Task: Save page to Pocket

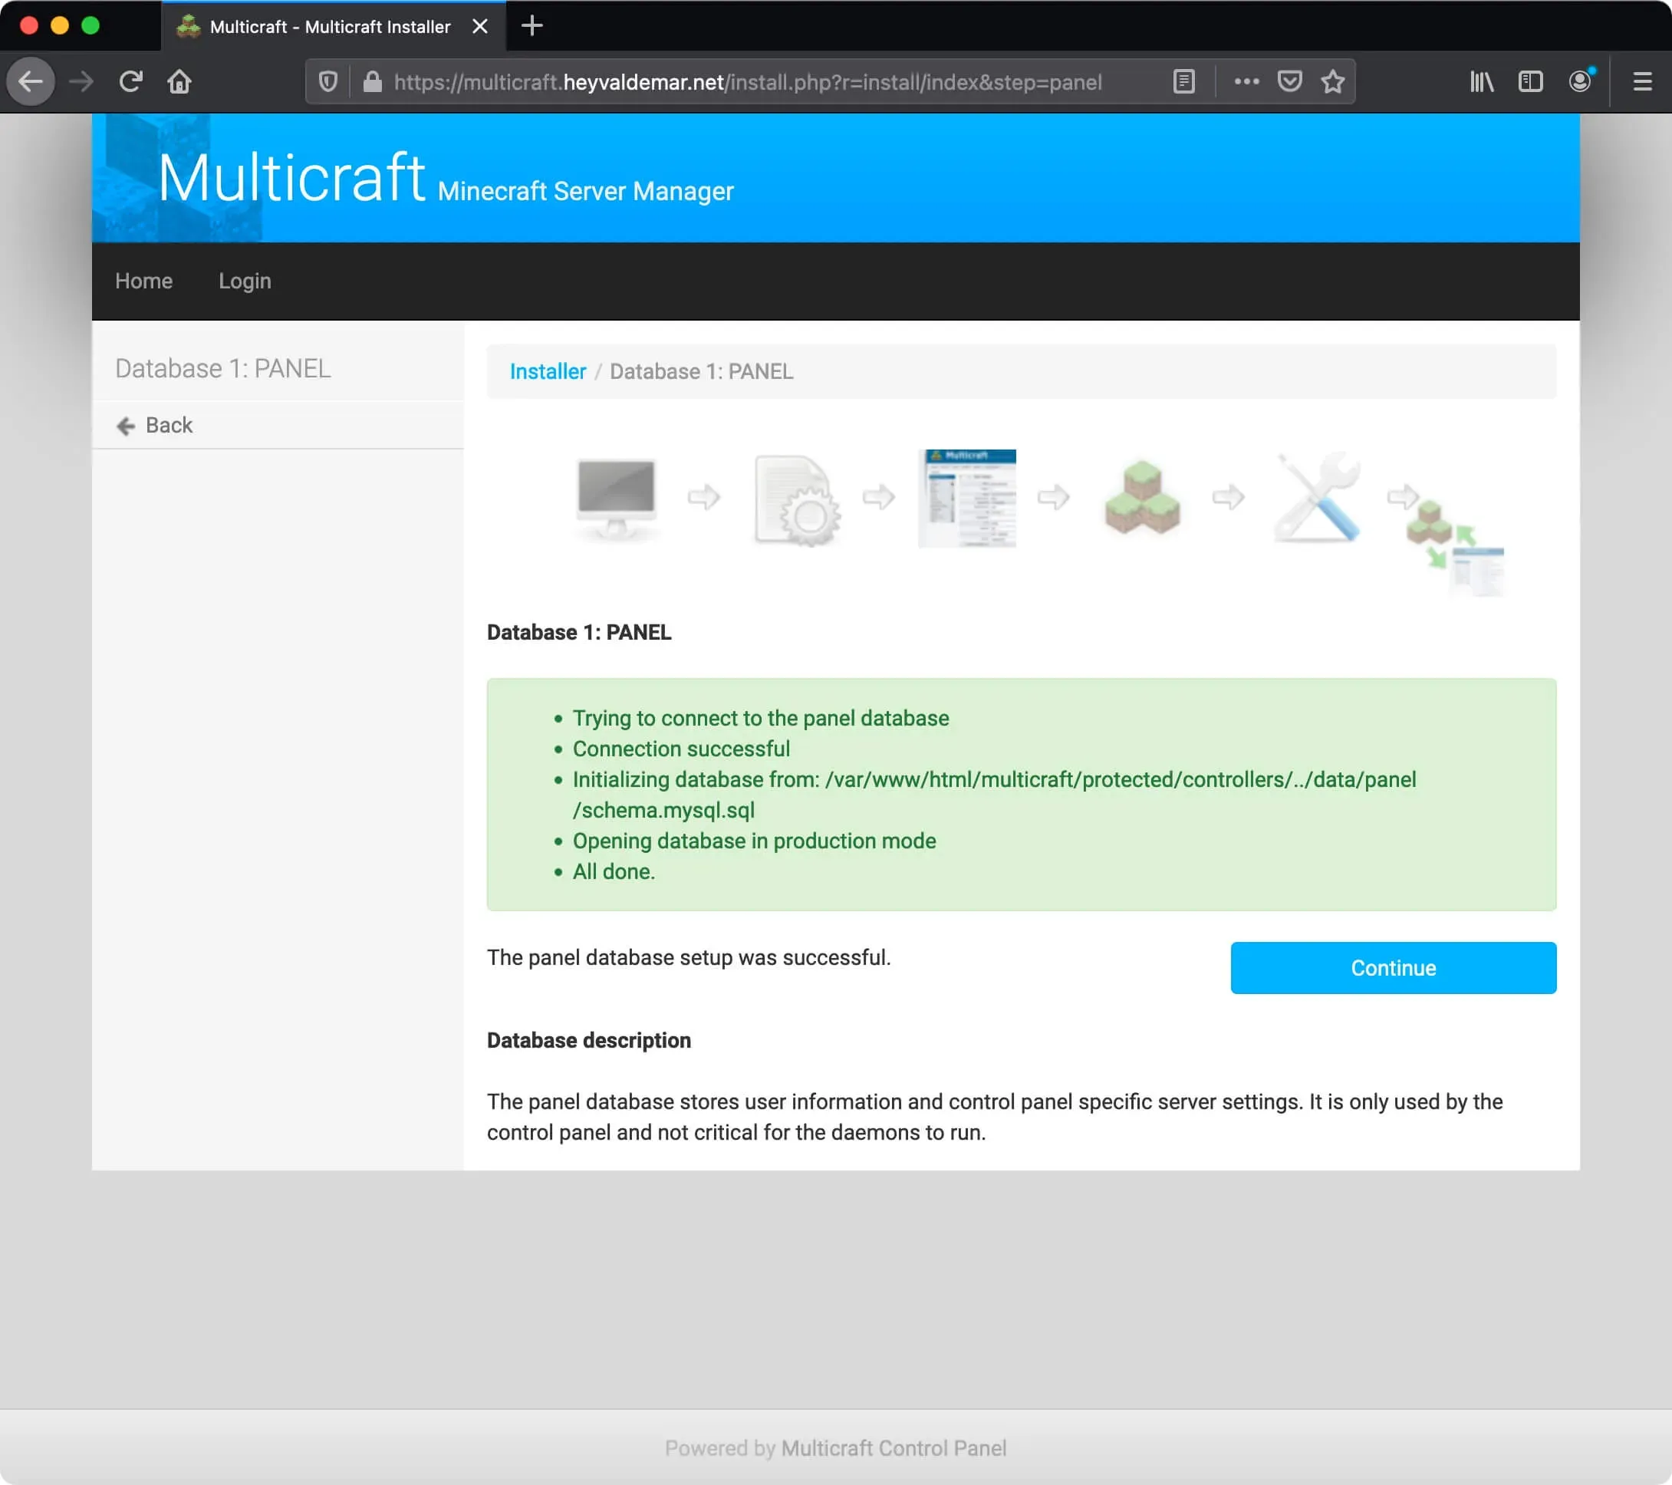Action: pyautogui.click(x=1290, y=82)
